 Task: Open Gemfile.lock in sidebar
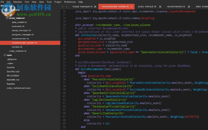(13, 72)
